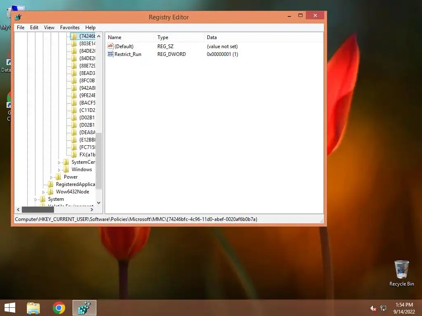Open the File menu
The height and width of the screenshot is (316, 422).
[21, 28]
